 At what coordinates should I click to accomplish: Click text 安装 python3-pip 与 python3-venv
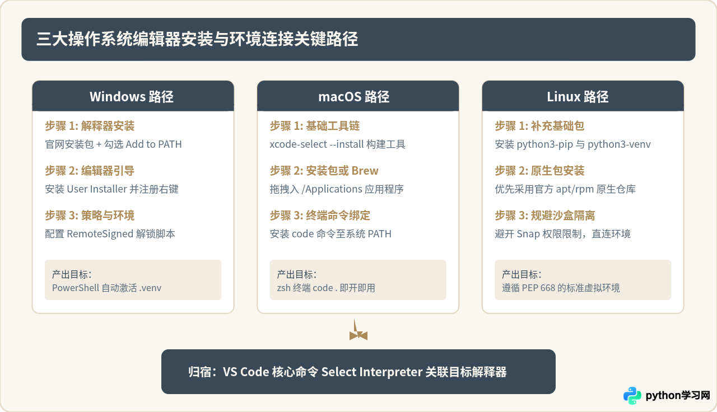click(x=572, y=144)
